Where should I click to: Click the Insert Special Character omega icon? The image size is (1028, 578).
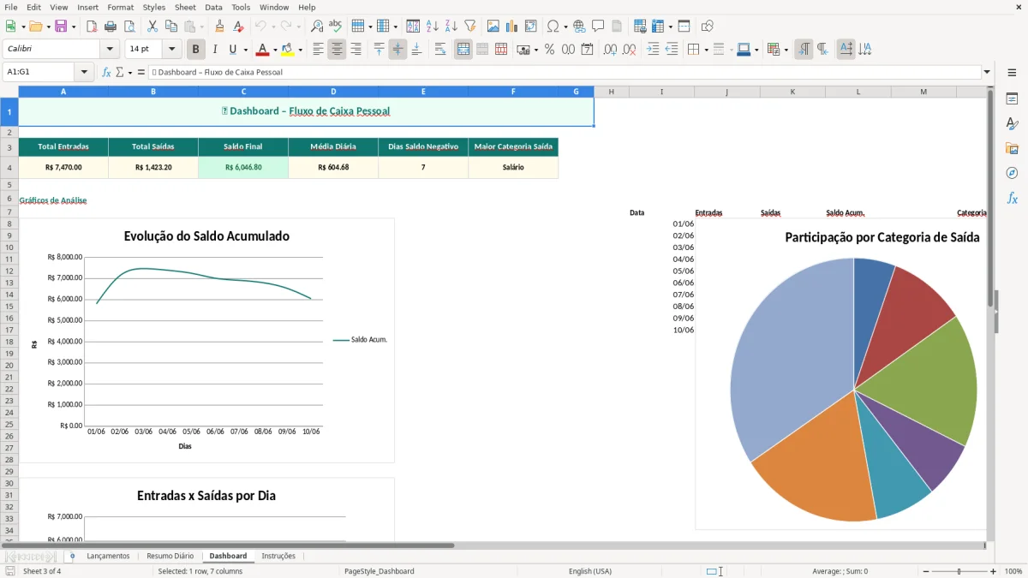pos(553,27)
